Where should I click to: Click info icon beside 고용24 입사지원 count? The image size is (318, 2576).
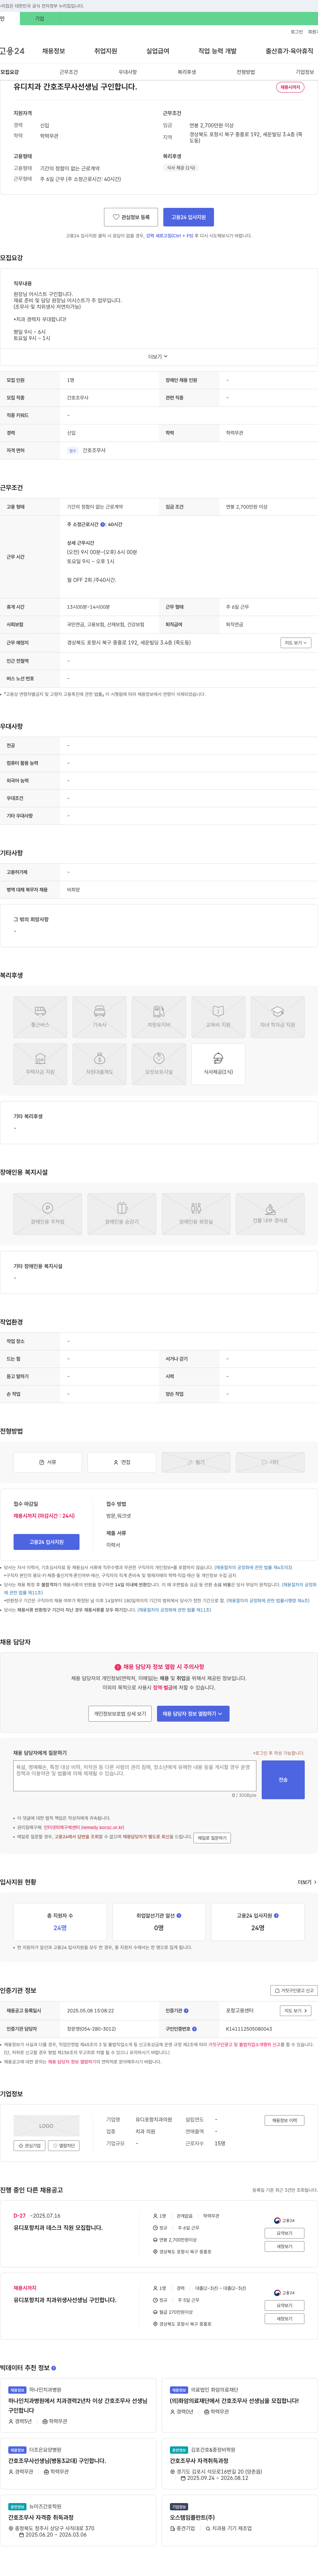(276, 1916)
